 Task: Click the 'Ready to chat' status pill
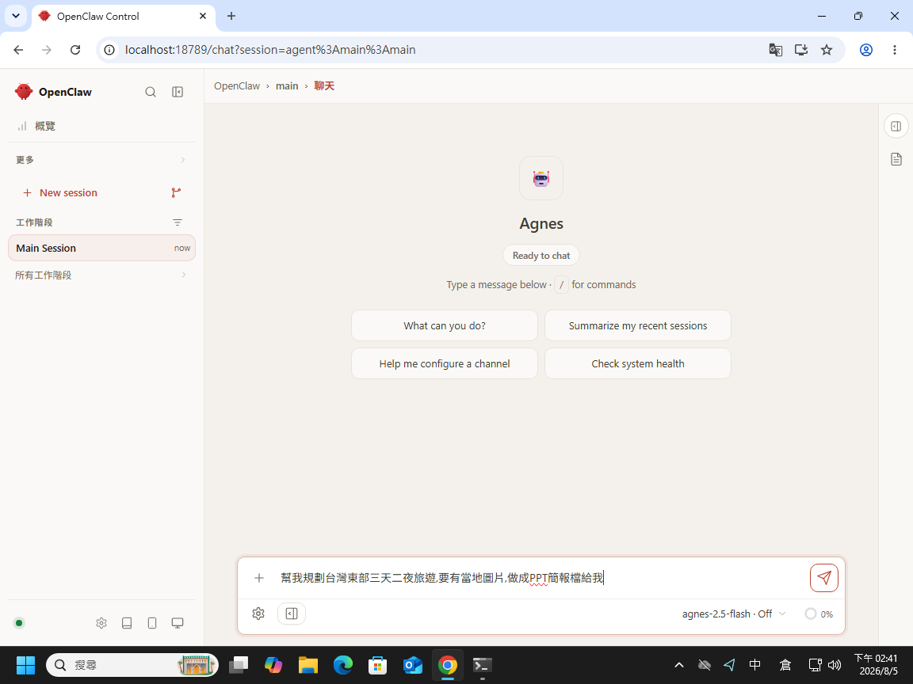tap(541, 256)
